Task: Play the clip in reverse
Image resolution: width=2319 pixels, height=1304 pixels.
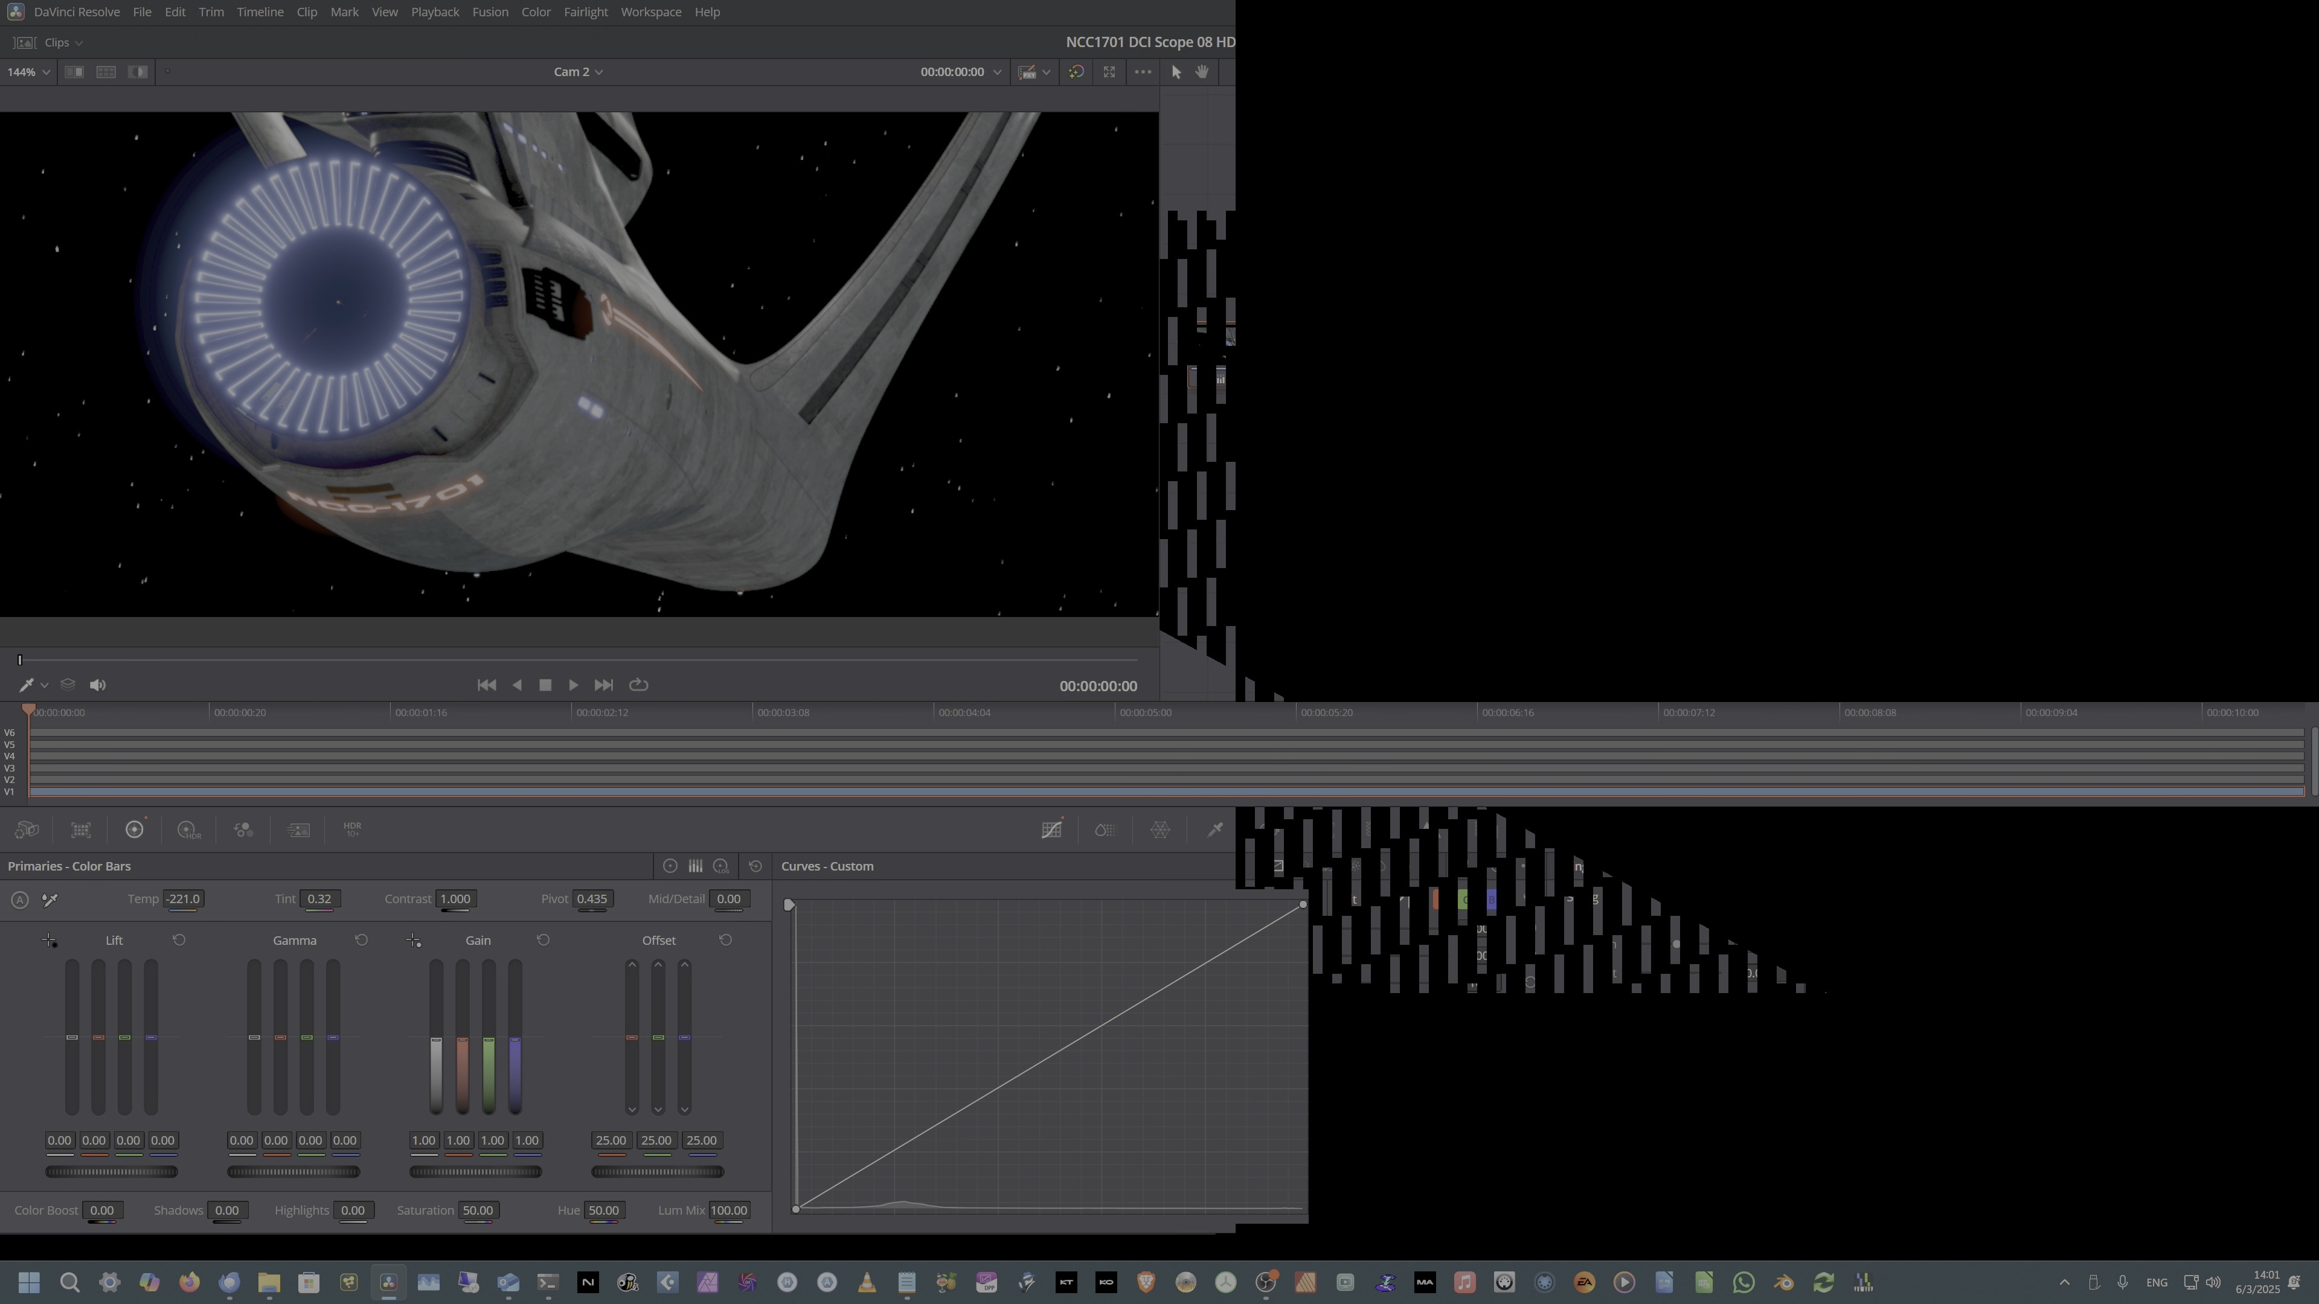Action: pos(517,685)
